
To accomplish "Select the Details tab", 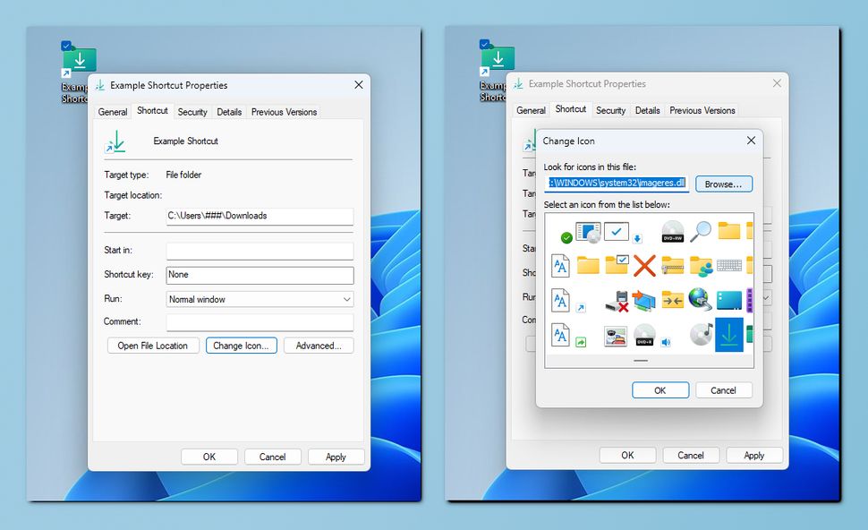I will (x=227, y=111).
